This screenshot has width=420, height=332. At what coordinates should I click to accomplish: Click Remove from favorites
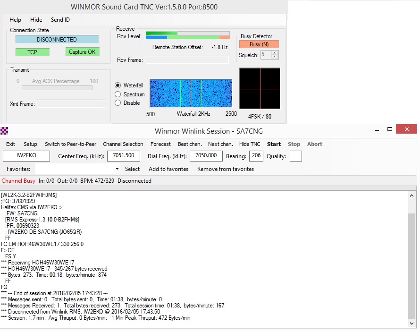point(226,169)
